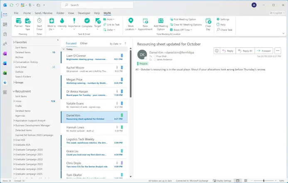
Task: Open more actions ellipsis in message
Action: point(278,51)
